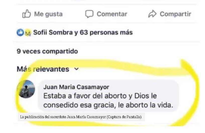
Task: Click the Me gusta label
Action: click(x=48, y=14)
